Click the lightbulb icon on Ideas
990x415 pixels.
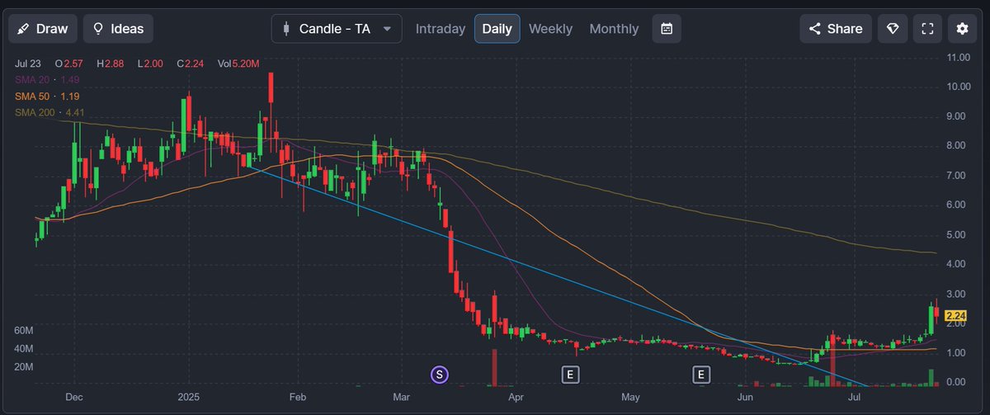coord(98,29)
